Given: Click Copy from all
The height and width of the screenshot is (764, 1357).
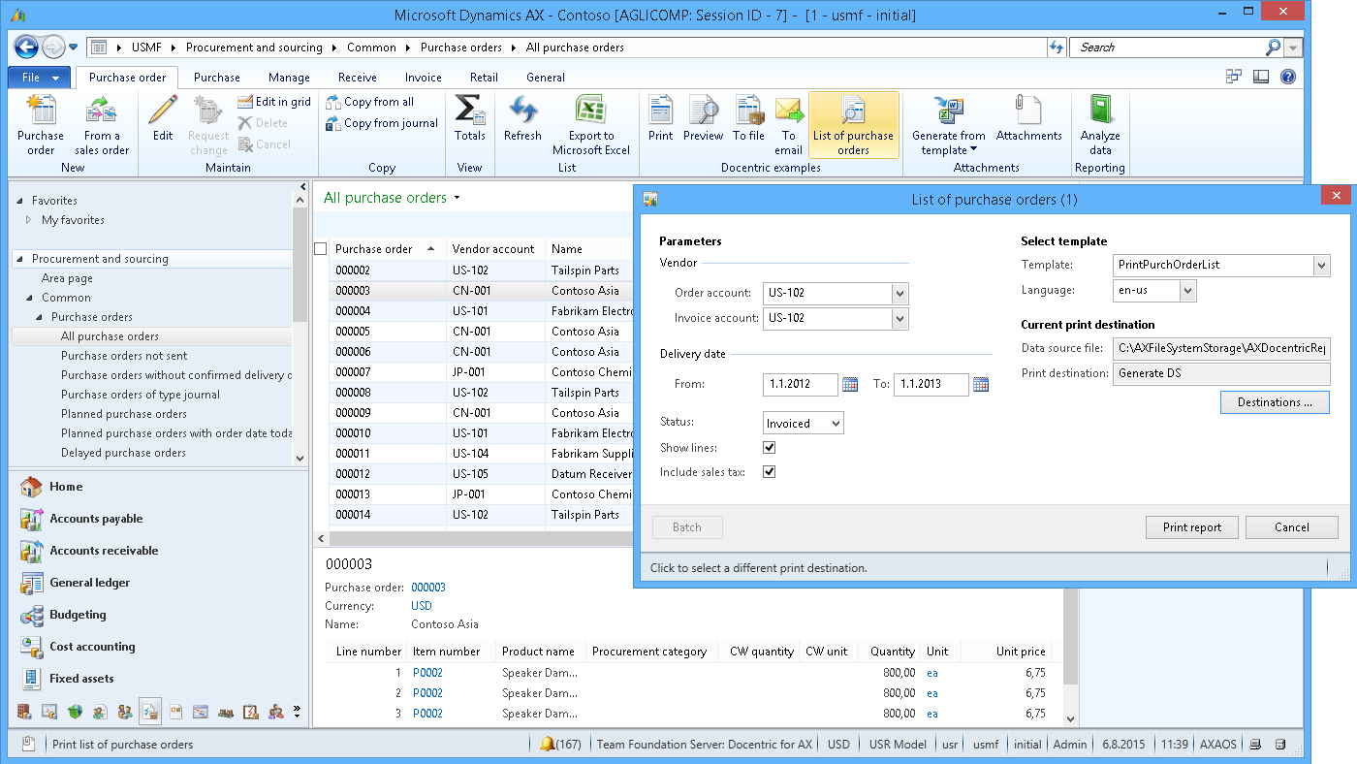Looking at the screenshot, I should [x=369, y=102].
